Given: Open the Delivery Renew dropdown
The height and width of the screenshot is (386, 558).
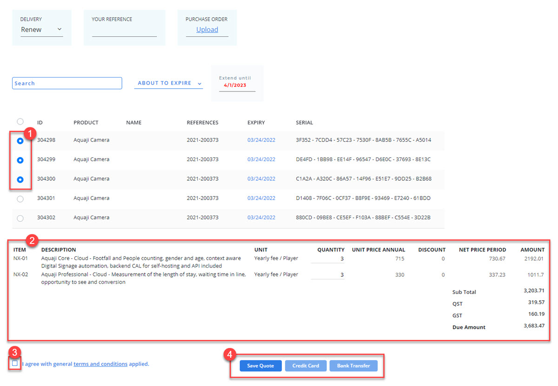Looking at the screenshot, I should [x=41, y=30].
